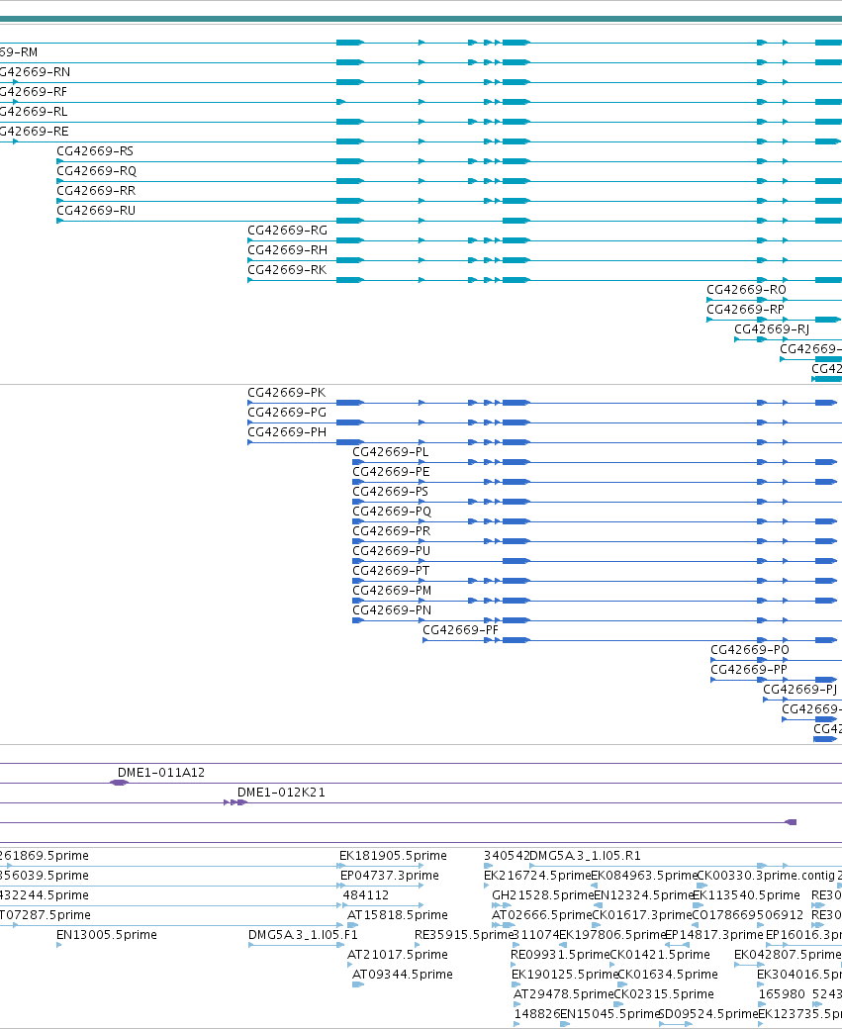The width and height of the screenshot is (842, 1029).
Task: Select the CG42669-PE protein label
Action: pos(391,471)
